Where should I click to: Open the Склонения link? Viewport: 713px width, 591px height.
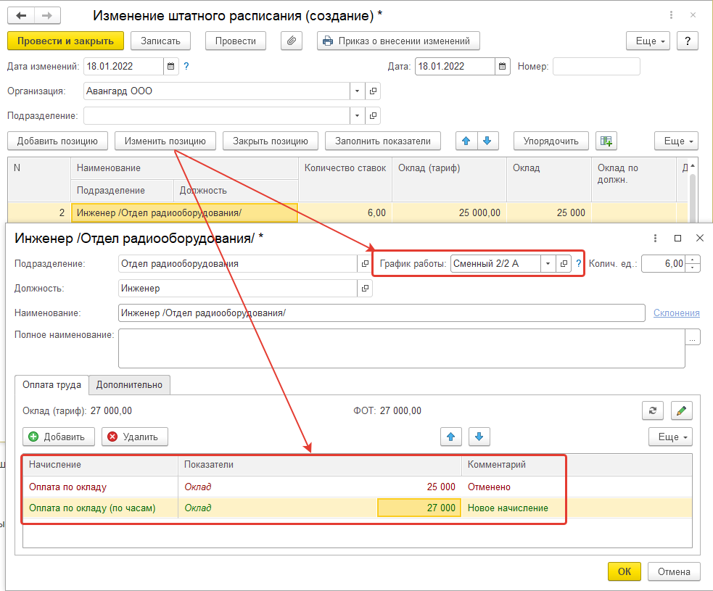[x=676, y=313]
